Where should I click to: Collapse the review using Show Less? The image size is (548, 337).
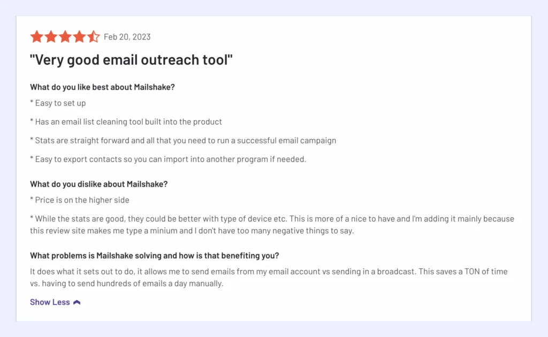point(50,302)
